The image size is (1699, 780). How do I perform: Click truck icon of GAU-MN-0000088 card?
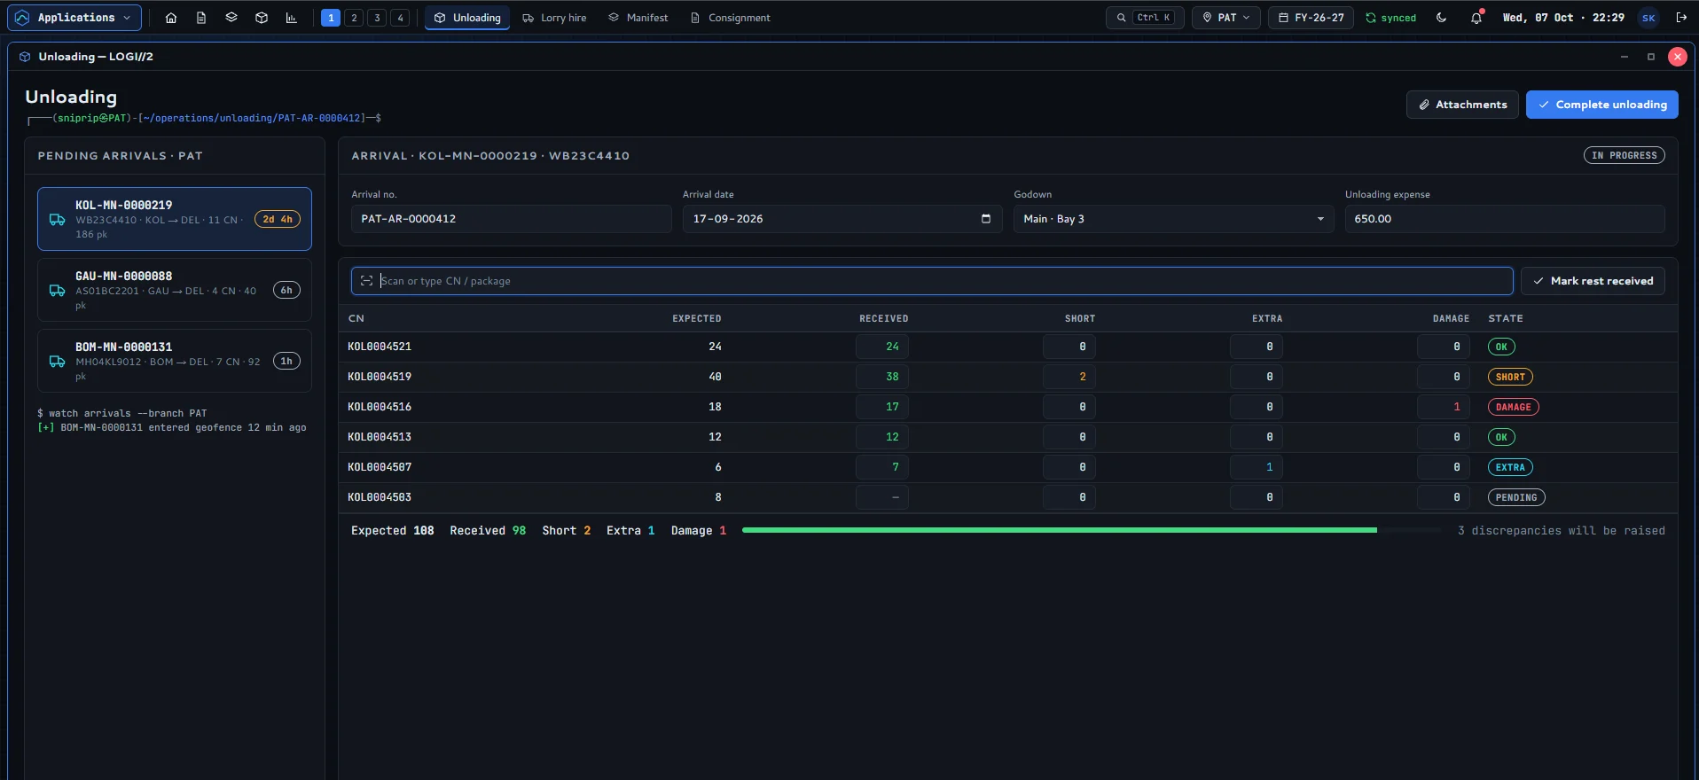coord(57,291)
